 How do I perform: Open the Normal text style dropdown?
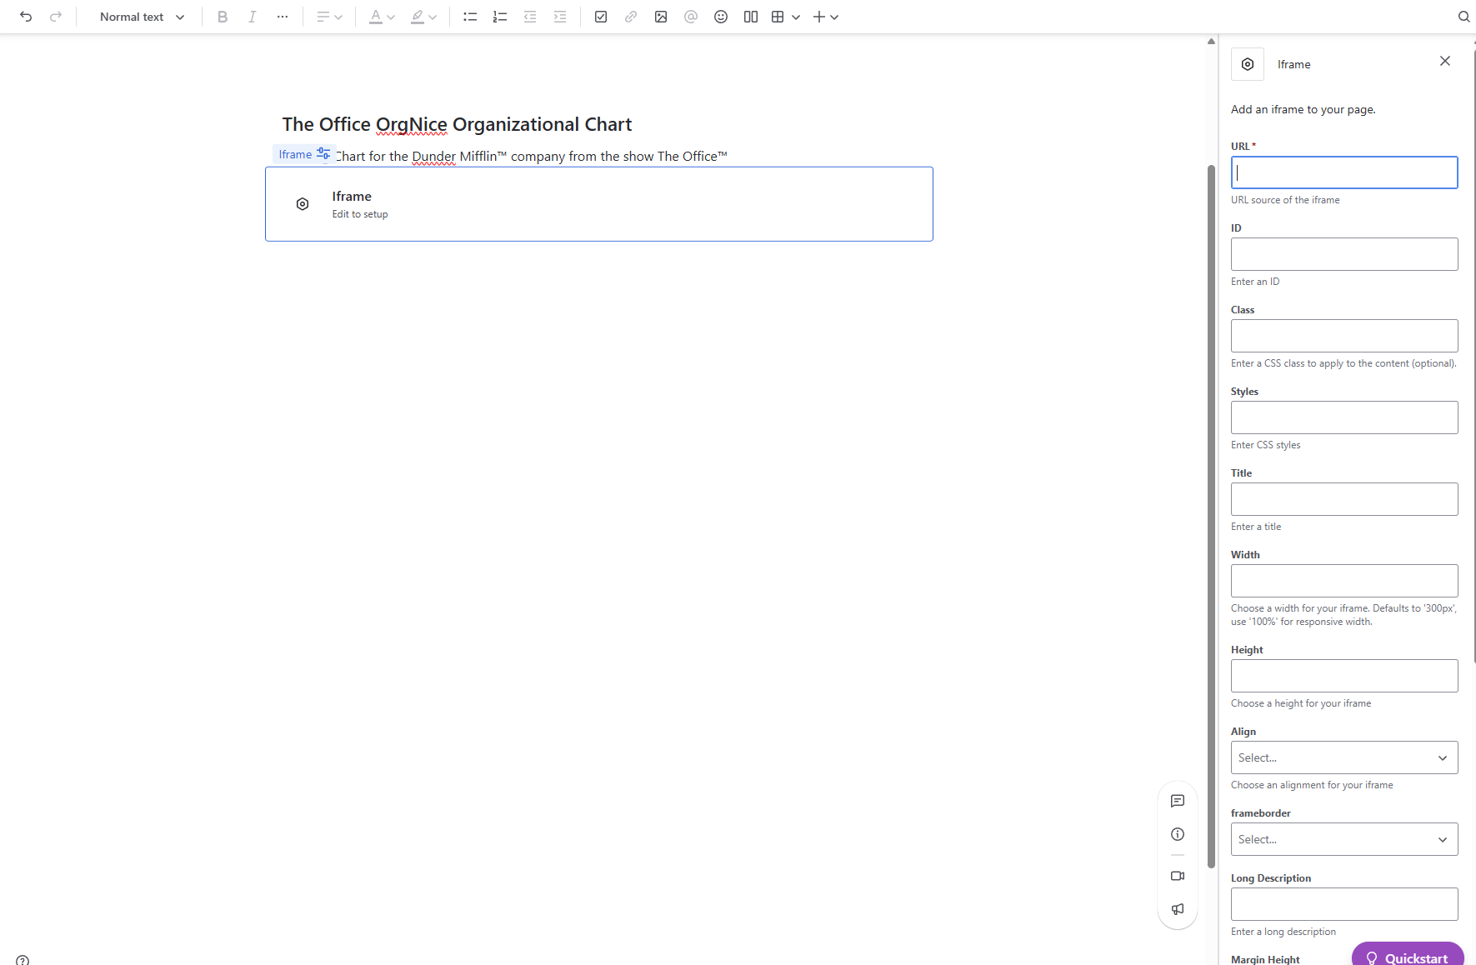pyautogui.click(x=142, y=17)
